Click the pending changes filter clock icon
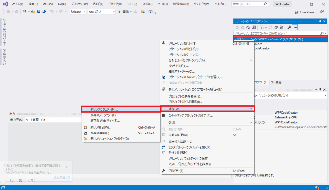The height and width of the screenshot is (190, 329). 262,28
